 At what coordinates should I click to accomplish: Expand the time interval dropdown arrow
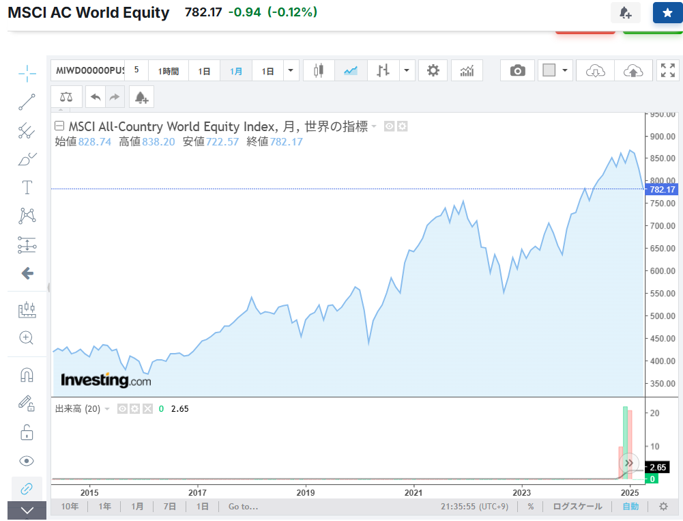[x=291, y=70]
